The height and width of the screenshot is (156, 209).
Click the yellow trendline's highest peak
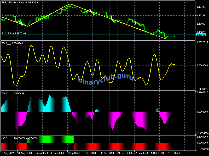pos(70,4)
